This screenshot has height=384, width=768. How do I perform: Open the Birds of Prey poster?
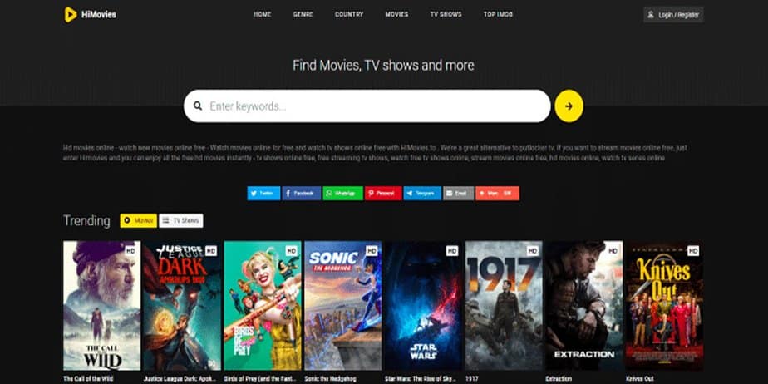tap(263, 305)
